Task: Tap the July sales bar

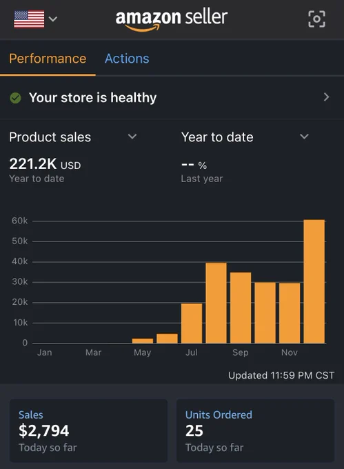Action: [192, 323]
